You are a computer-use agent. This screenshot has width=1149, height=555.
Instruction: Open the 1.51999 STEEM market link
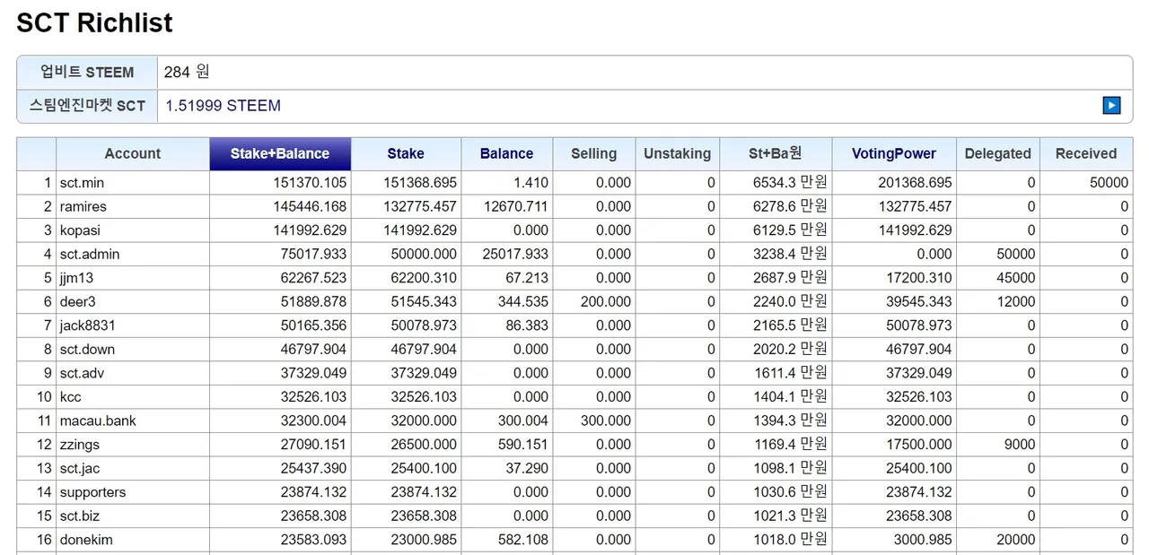click(x=223, y=106)
